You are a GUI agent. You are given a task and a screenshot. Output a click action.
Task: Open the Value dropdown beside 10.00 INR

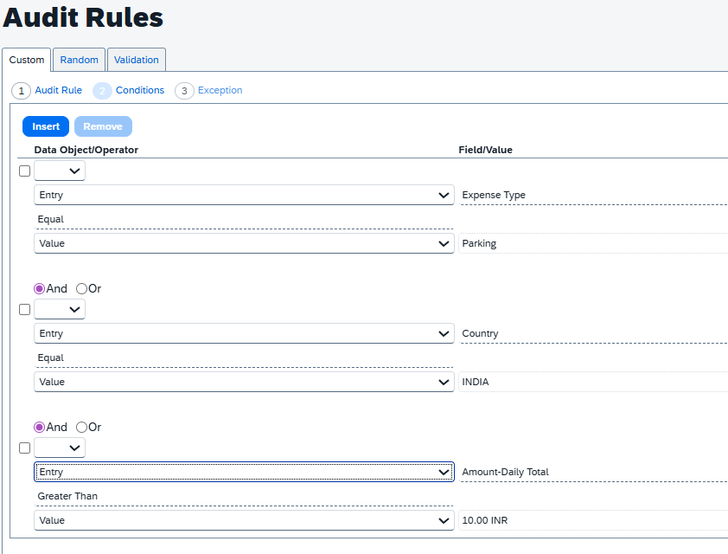click(x=244, y=520)
